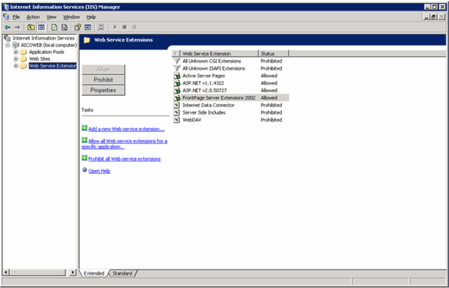The height and width of the screenshot is (288, 449).
Task: Restore the inner MDI child window
Action: pos(434,17)
